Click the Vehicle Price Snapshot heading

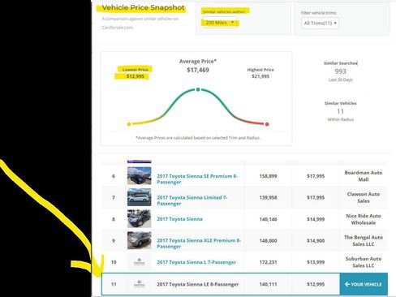click(144, 8)
